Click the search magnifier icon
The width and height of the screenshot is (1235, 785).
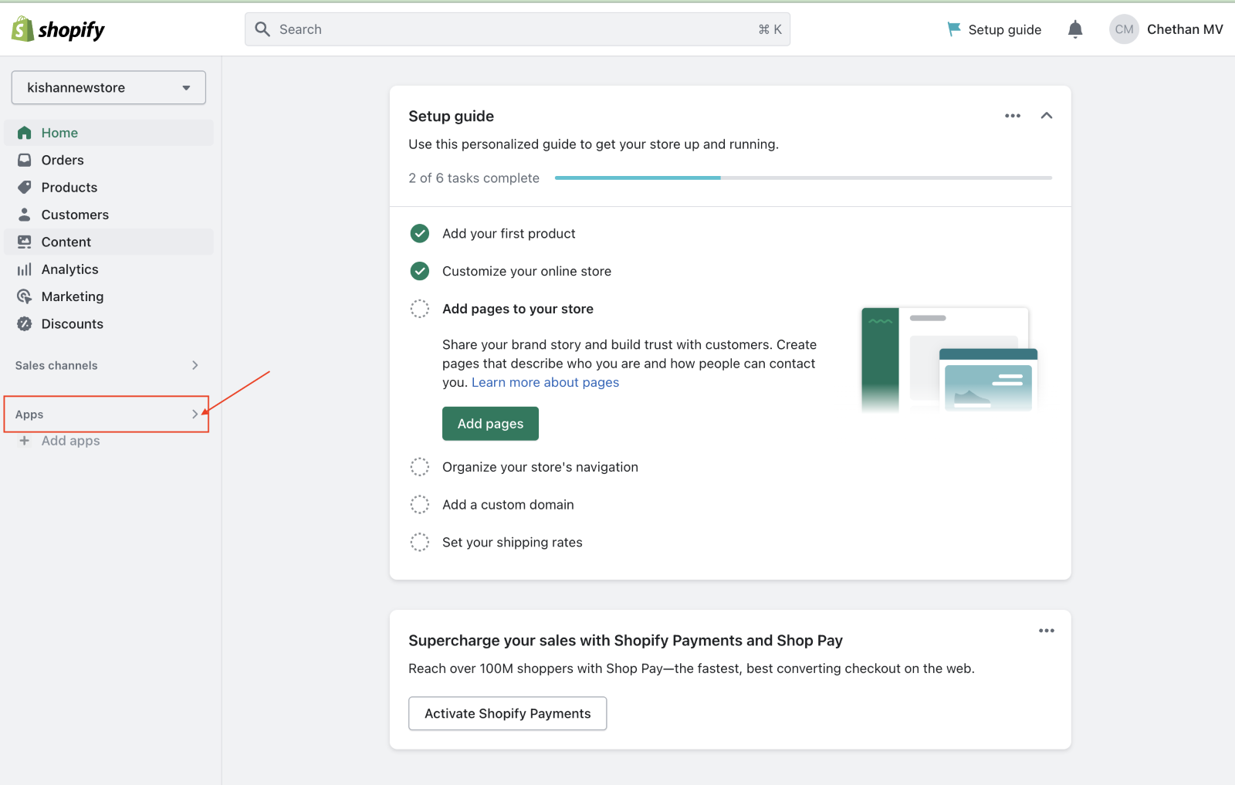point(262,29)
